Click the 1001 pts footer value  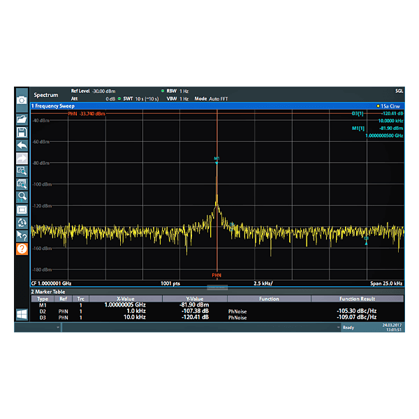tap(170, 284)
